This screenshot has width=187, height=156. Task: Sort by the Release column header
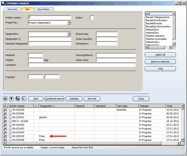click(152, 106)
